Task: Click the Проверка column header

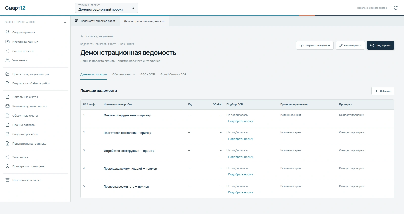Action: click(x=345, y=105)
